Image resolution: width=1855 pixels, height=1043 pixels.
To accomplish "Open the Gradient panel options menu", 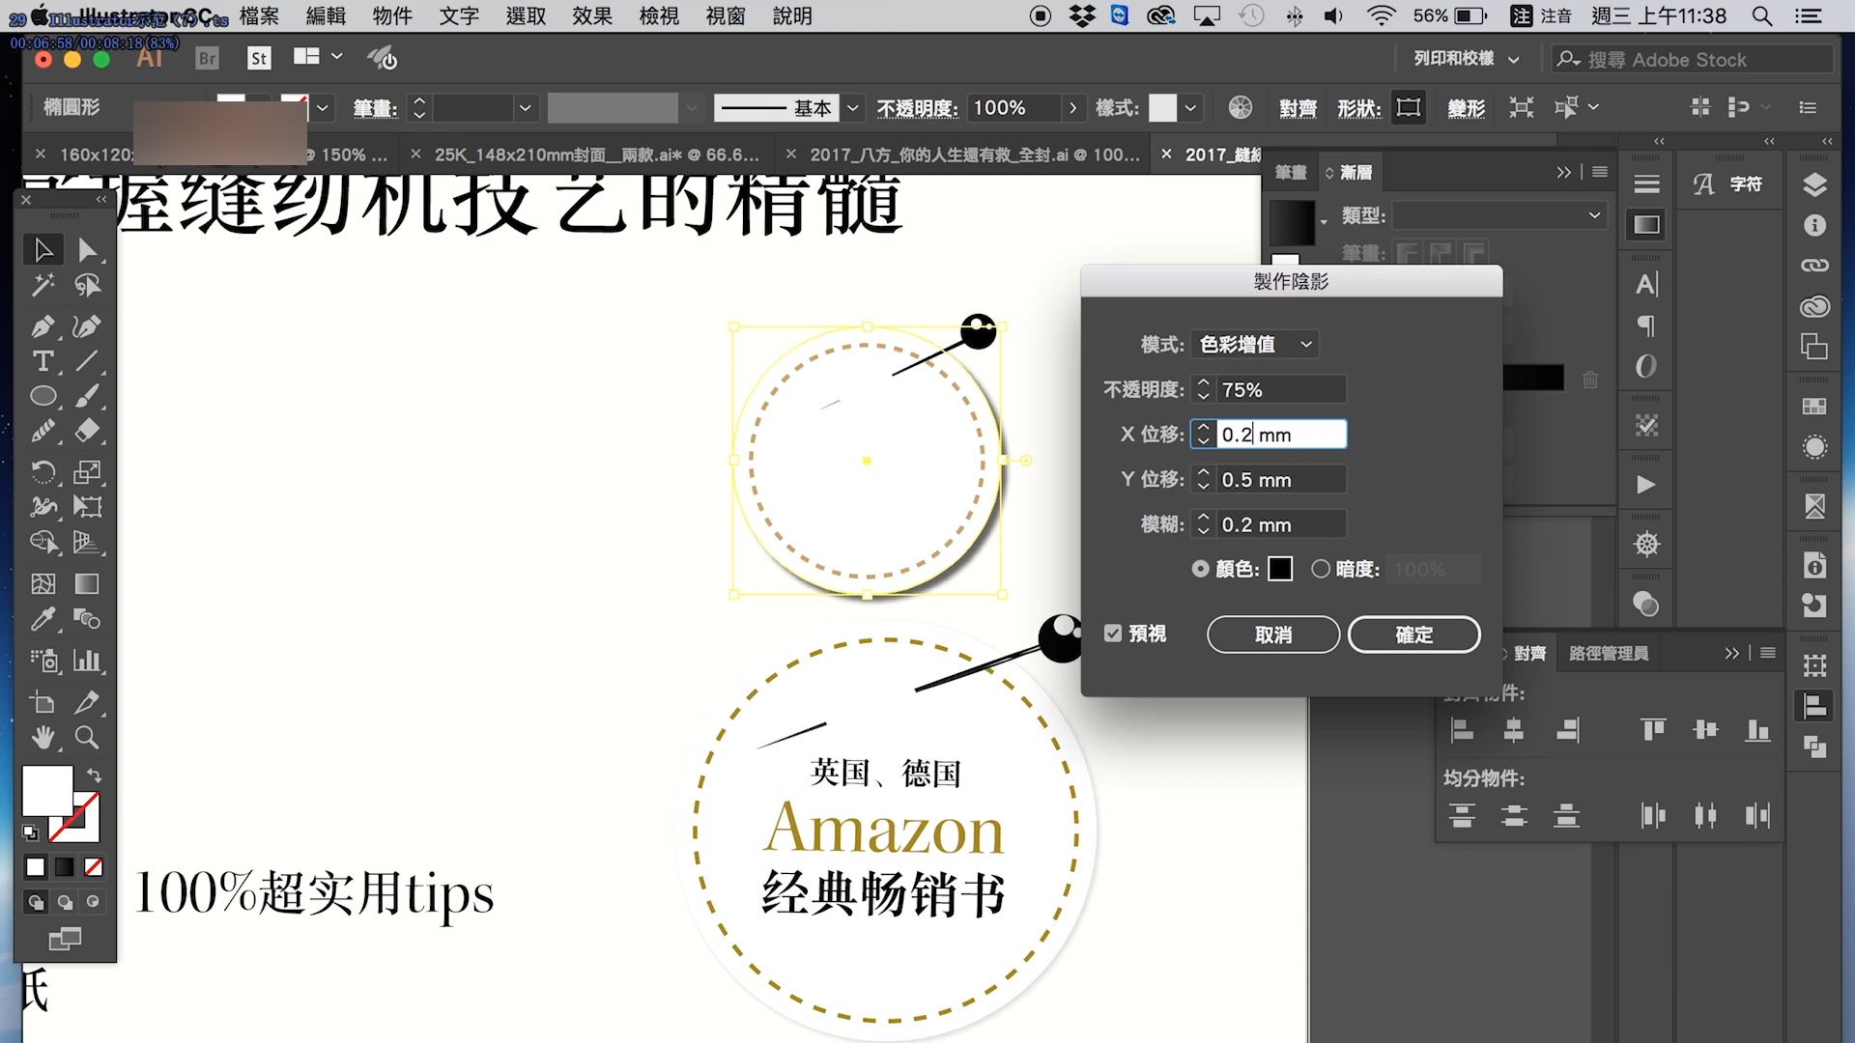I will 1600,172.
